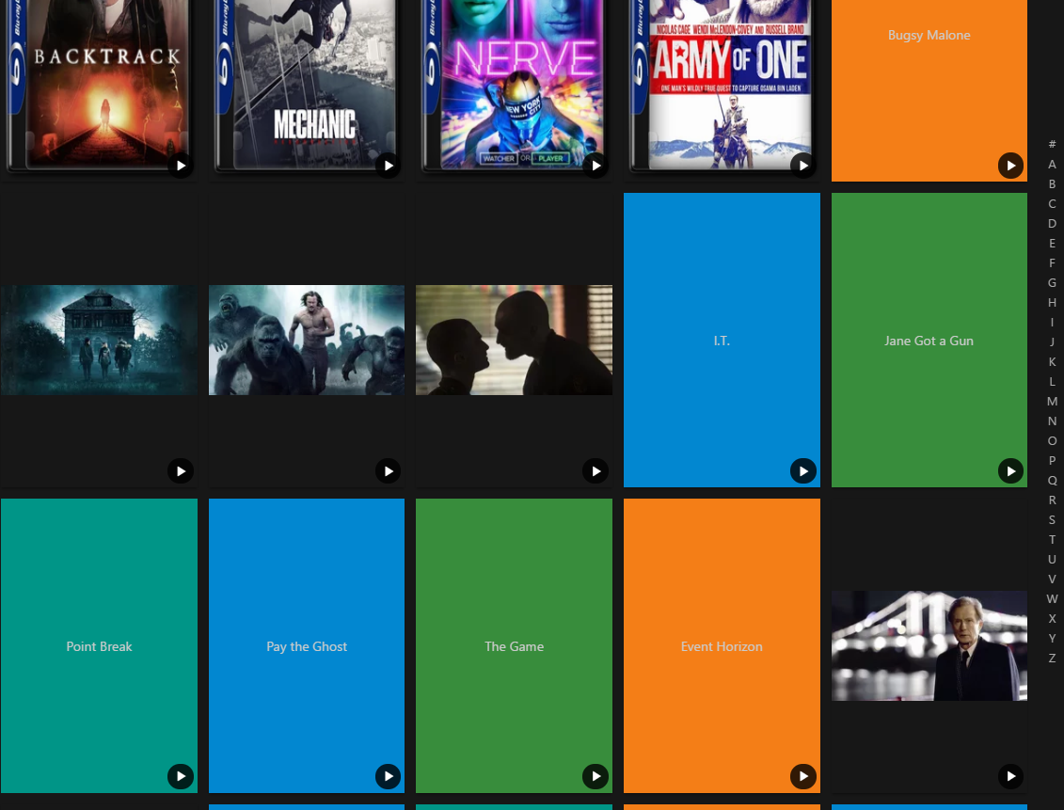Jump to letter N in alphabet index
The image size is (1064, 810).
point(1052,421)
